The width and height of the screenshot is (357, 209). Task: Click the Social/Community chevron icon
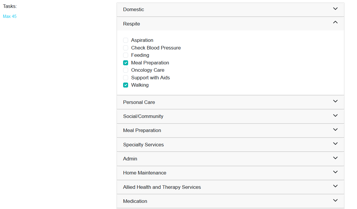335,116
